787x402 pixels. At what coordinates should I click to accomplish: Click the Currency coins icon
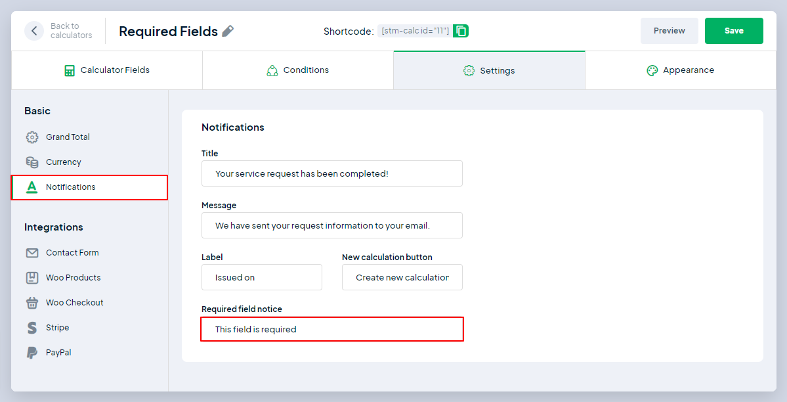32,162
